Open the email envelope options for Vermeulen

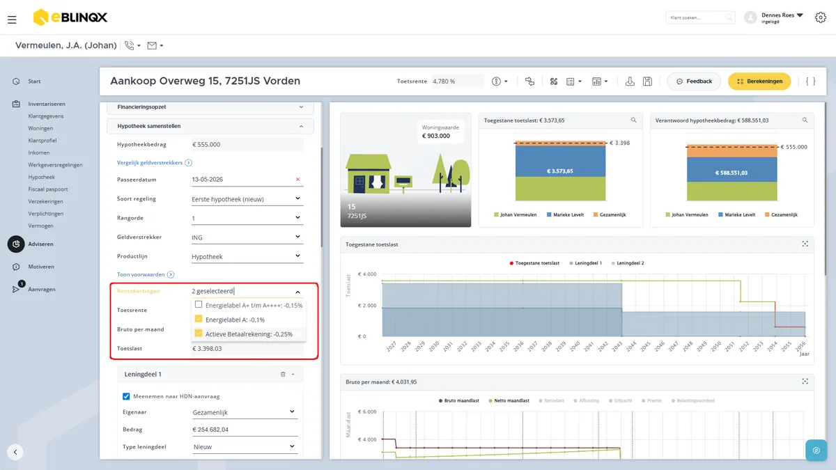coord(155,46)
